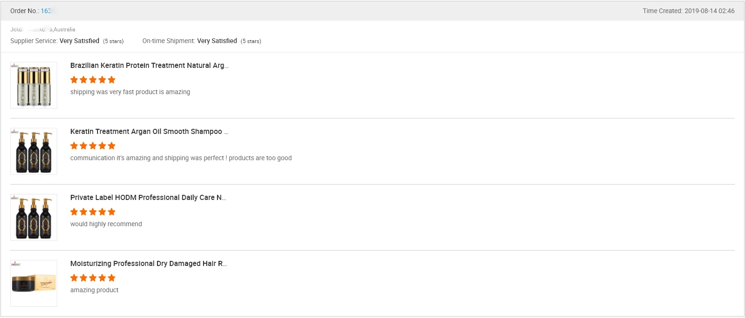Open Private Label HODM Professional Daily Care title
Screen dimensions: 745x318
tap(148, 198)
